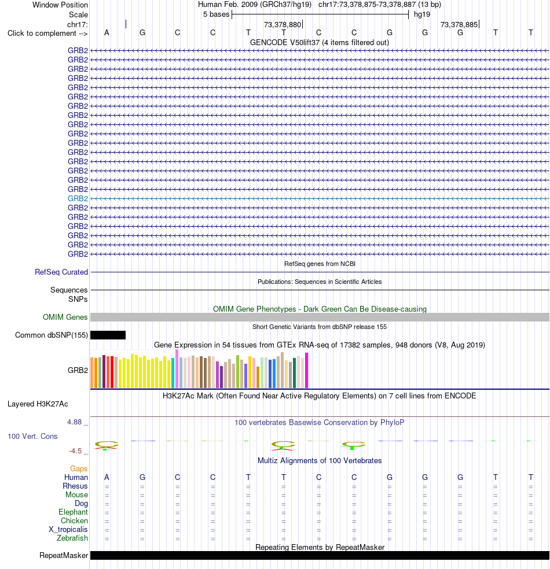This screenshot has width=550, height=569.
Task: Select the "Rhesus" species row label
Action: point(75,486)
